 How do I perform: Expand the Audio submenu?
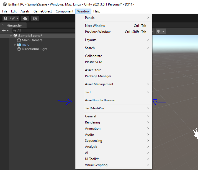pyautogui.click(x=114, y=135)
